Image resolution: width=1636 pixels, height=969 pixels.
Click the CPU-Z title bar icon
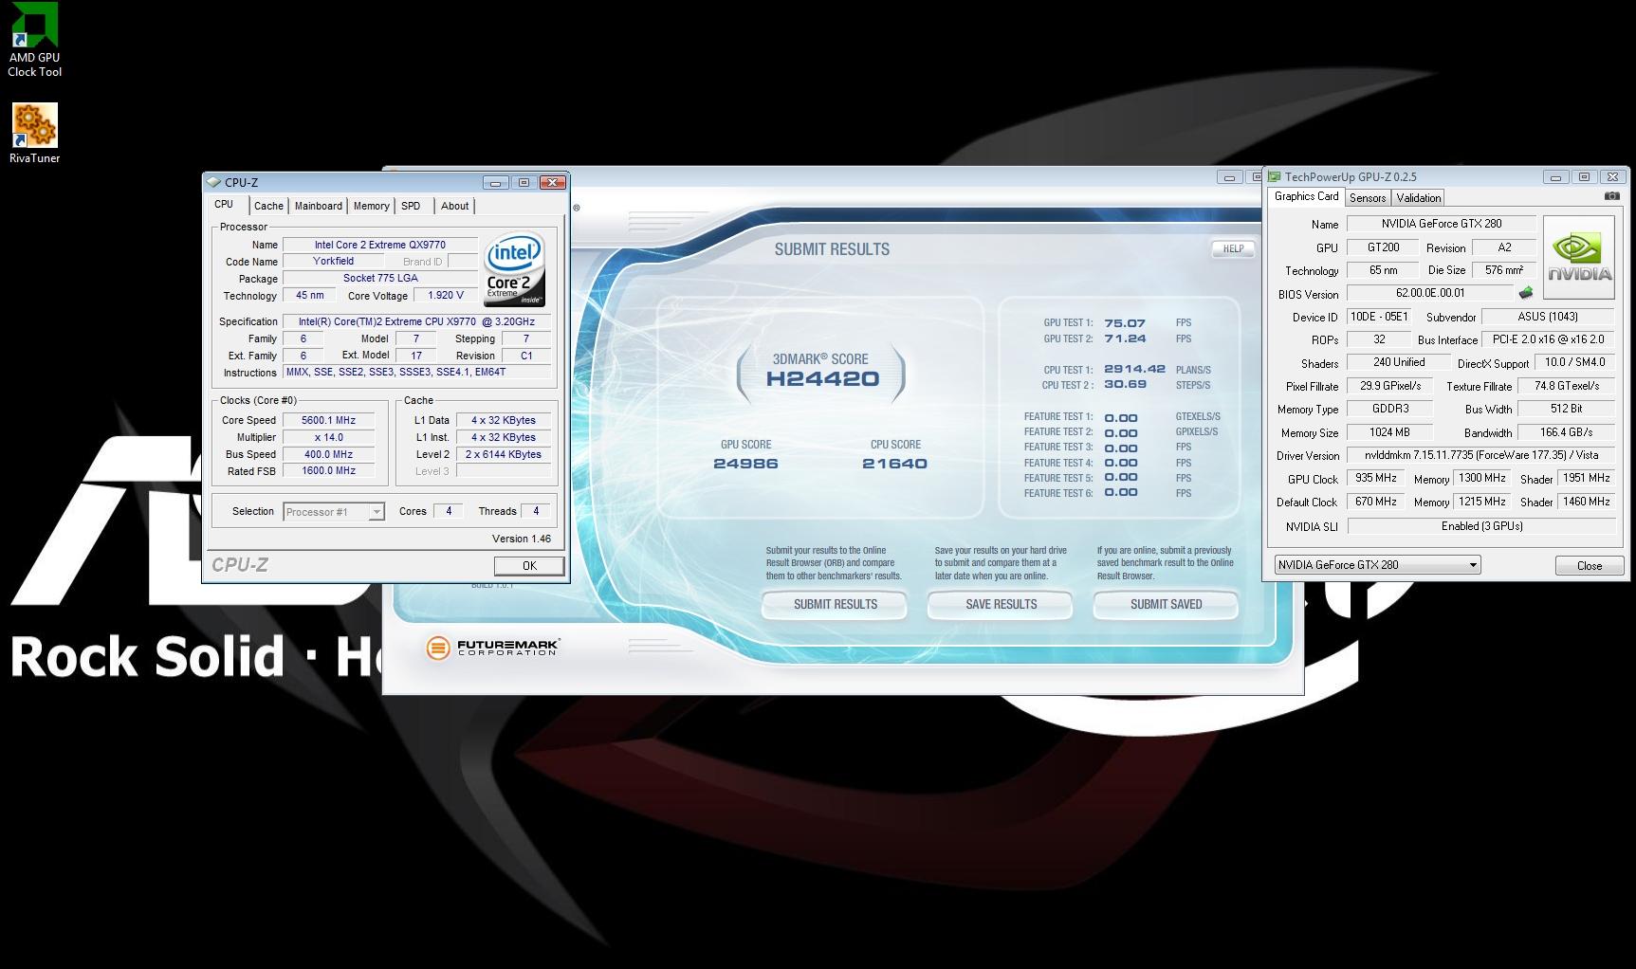(213, 182)
